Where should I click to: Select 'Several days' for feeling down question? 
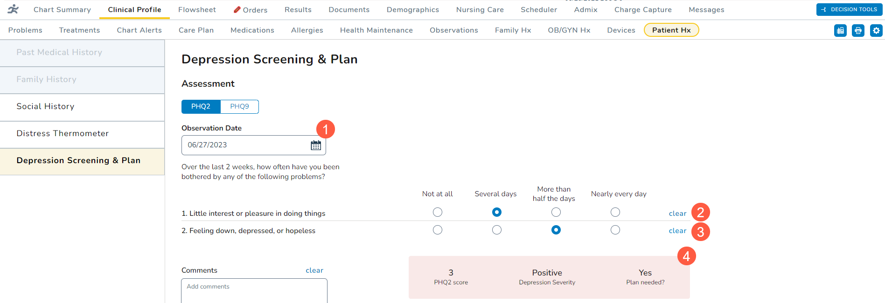[x=497, y=230]
